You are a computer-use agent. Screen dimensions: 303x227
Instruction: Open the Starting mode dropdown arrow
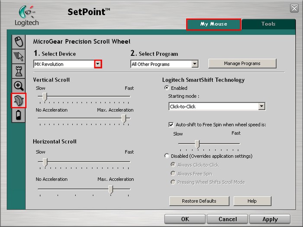pyautogui.click(x=261, y=106)
